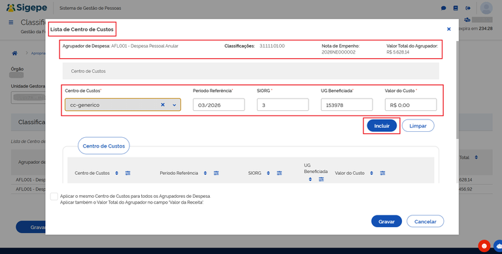The image size is (502, 254).
Task: Log out with the exit icon
Action: click(x=468, y=8)
